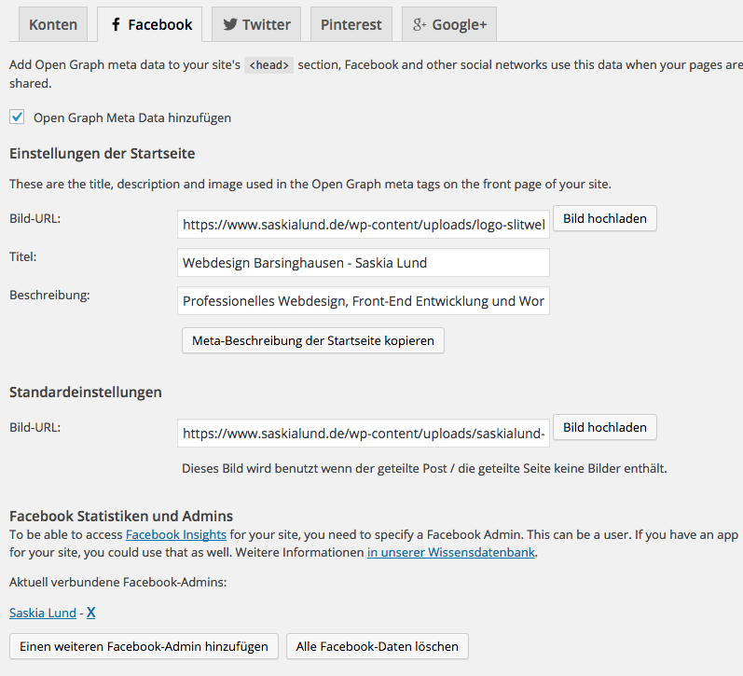Select the Twitter tab label
Screen dimensions: 743x676
coord(267,25)
